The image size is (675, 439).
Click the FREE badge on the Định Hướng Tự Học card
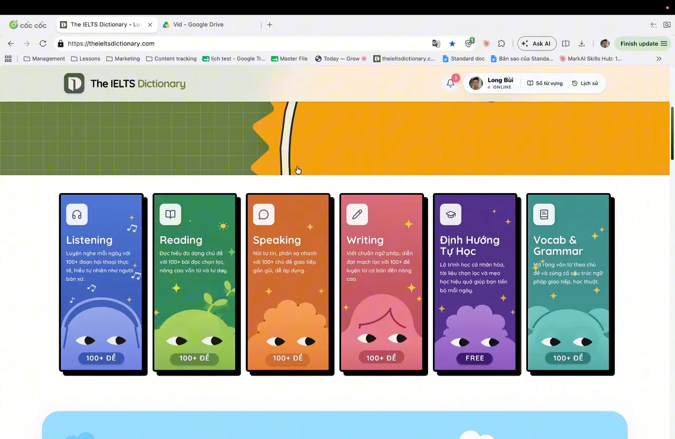(x=475, y=358)
